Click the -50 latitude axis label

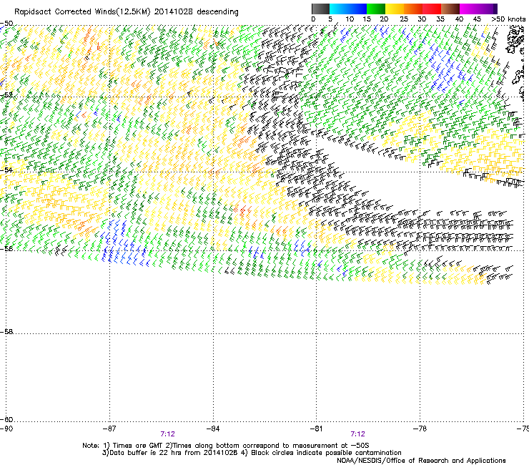6,24
